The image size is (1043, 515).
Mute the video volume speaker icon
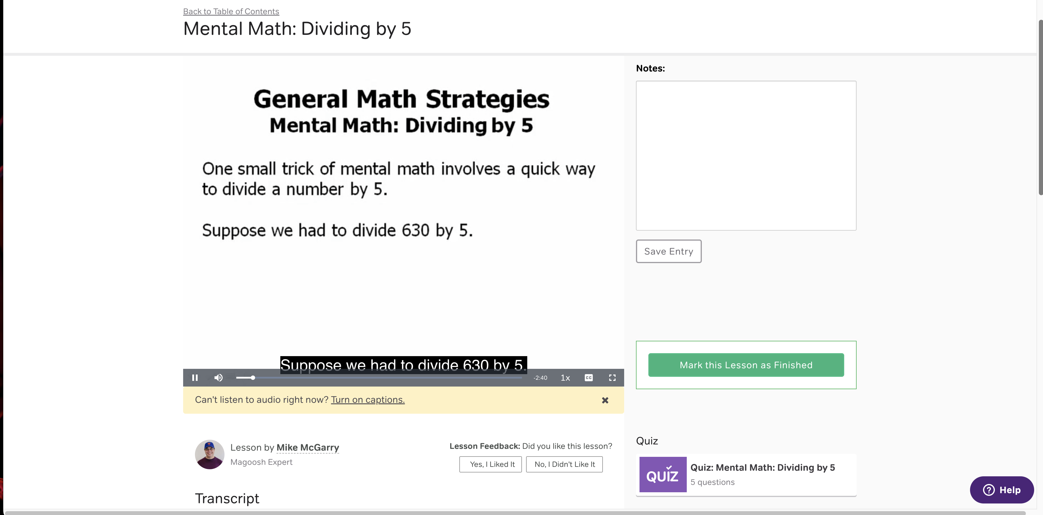point(218,377)
